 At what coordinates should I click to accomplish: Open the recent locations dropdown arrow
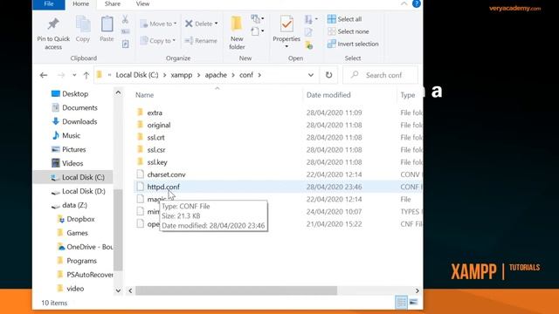(x=74, y=75)
